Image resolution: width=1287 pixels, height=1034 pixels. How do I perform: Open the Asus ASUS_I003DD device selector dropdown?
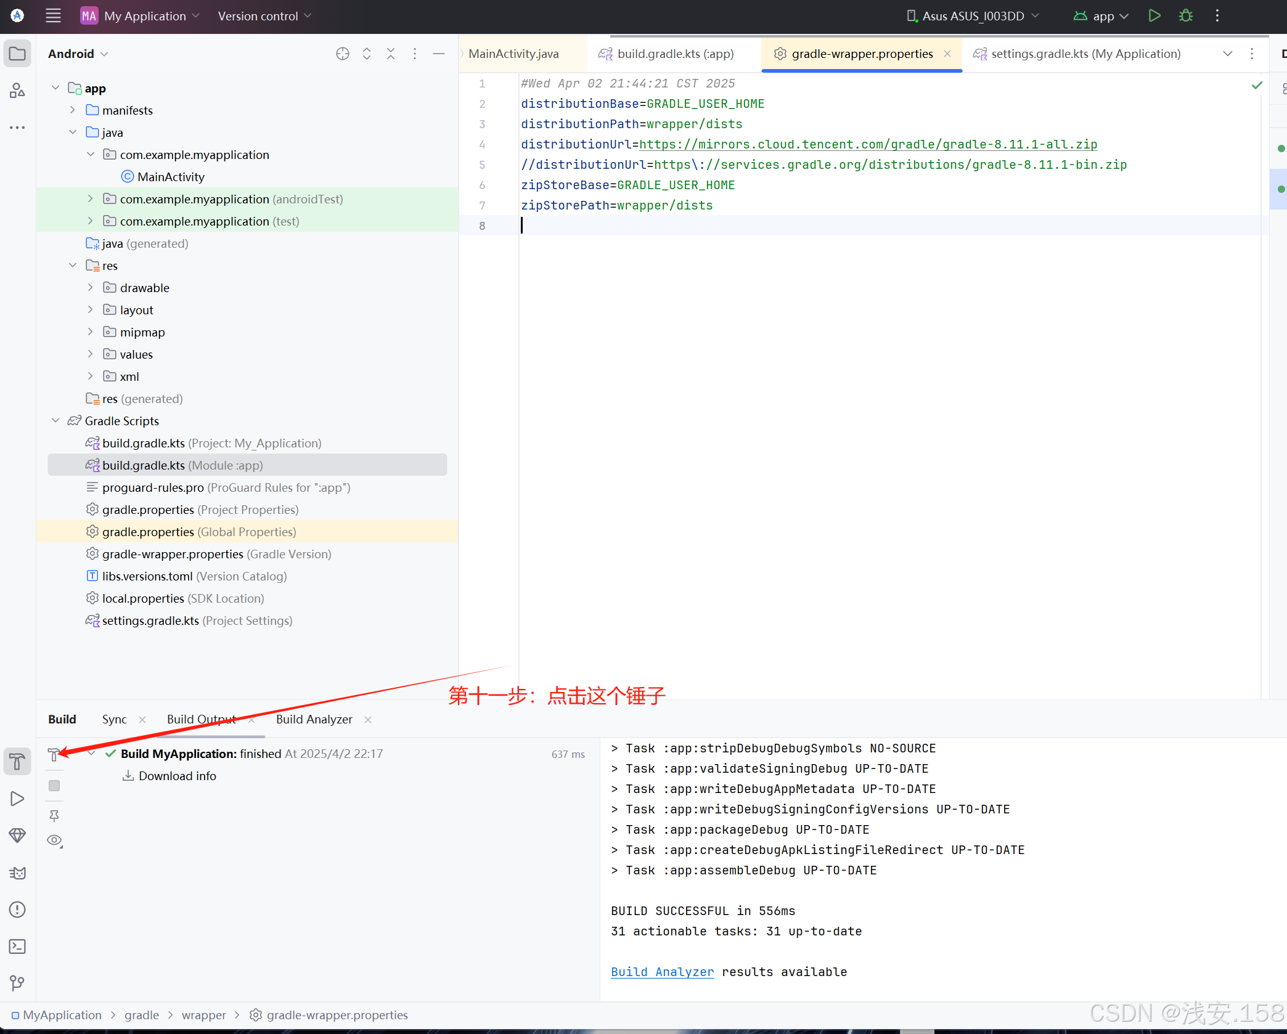[973, 16]
